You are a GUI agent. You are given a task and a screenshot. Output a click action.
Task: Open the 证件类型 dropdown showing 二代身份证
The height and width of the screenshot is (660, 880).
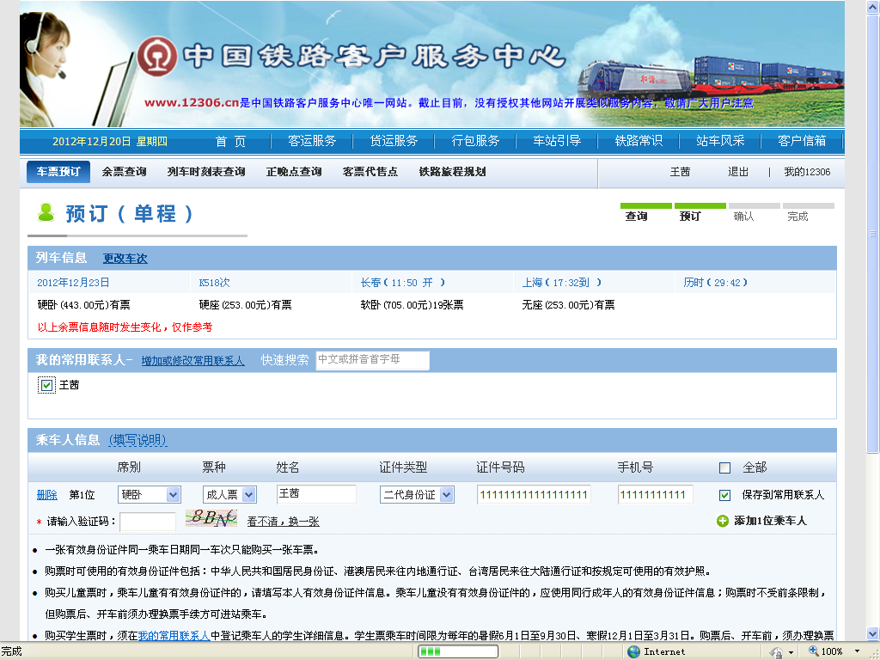click(417, 494)
